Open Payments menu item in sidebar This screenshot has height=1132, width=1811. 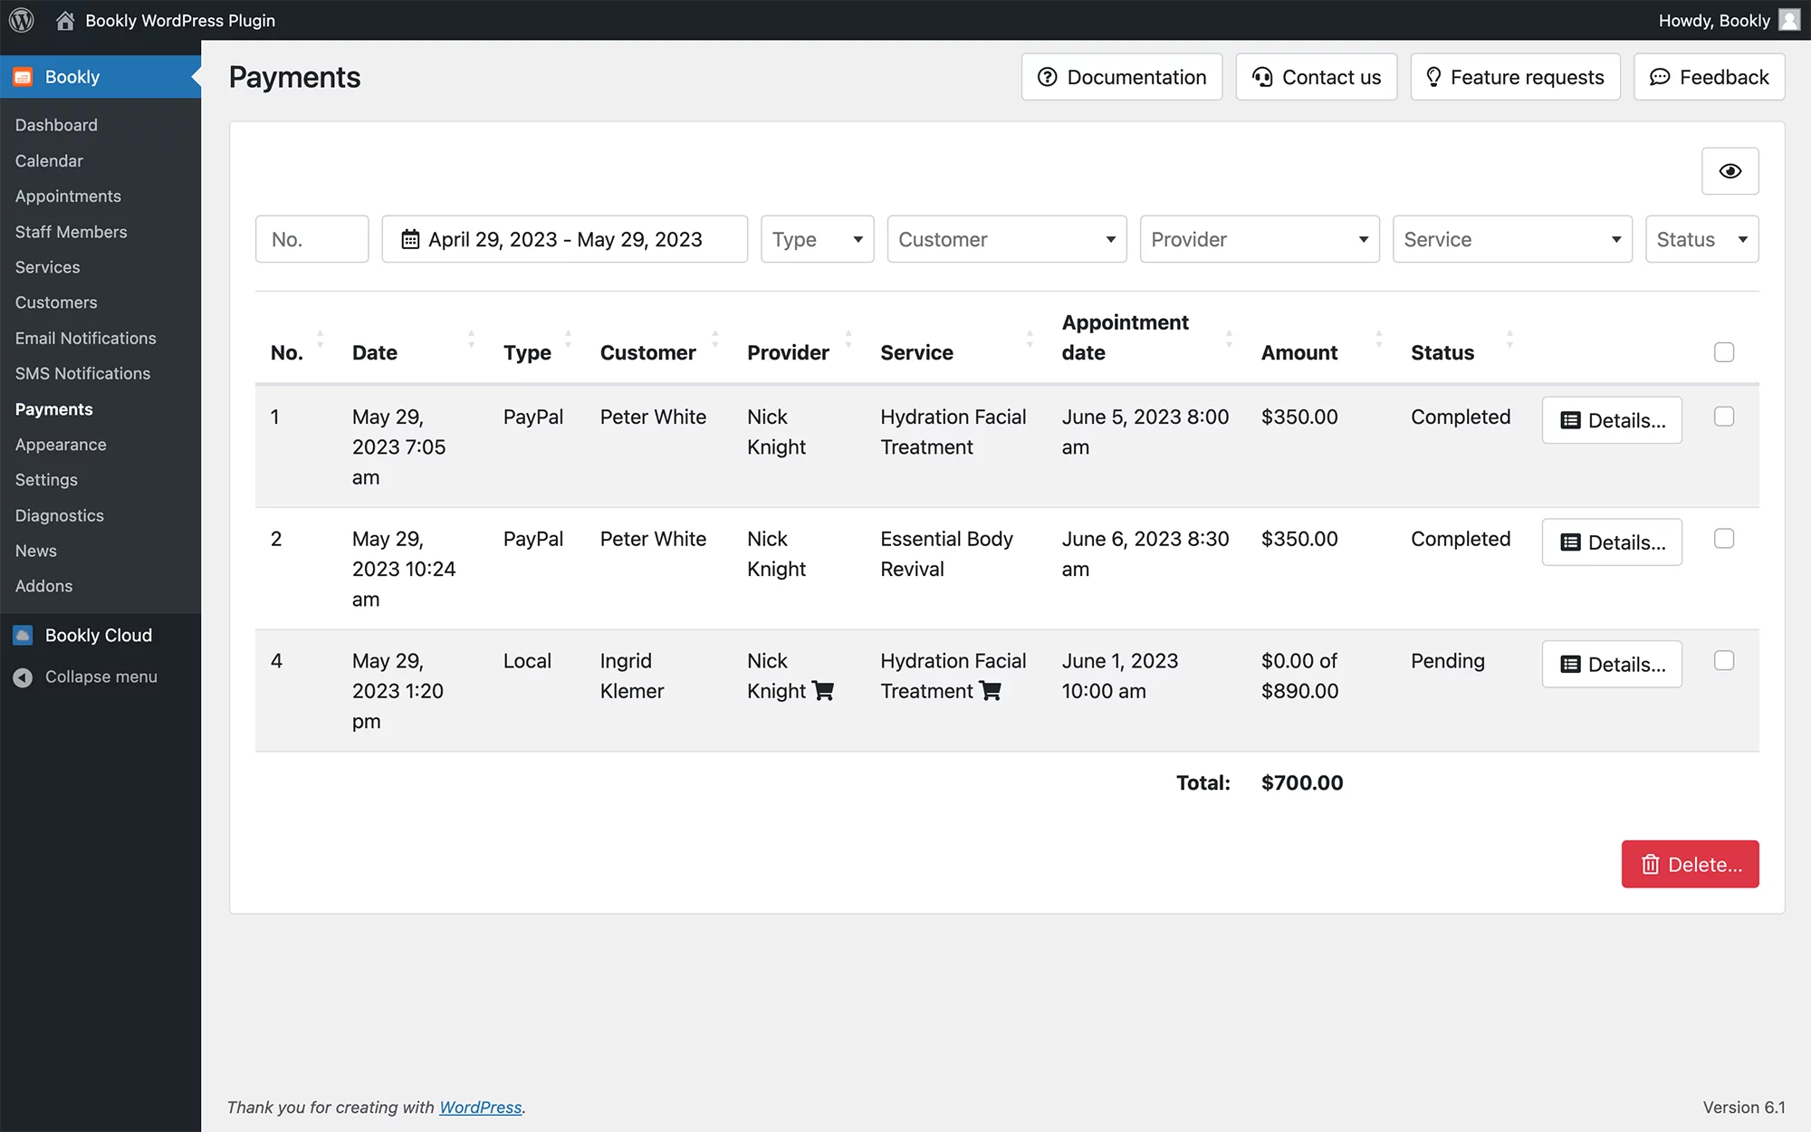53,408
